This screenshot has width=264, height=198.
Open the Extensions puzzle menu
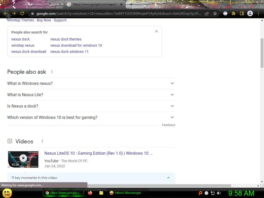point(234,13)
